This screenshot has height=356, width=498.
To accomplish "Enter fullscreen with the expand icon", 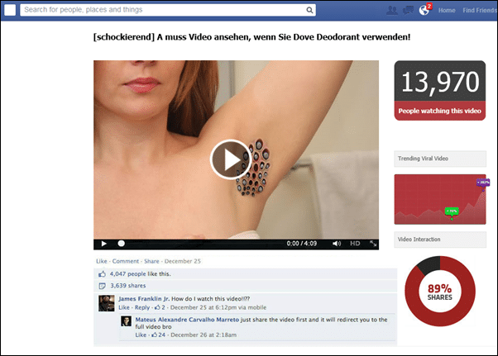I will click(x=373, y=244).
